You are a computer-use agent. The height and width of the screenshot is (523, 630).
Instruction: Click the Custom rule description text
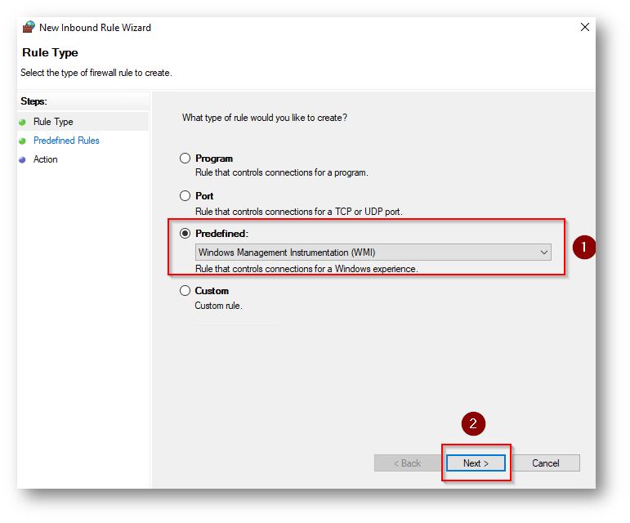coord(218,306)
